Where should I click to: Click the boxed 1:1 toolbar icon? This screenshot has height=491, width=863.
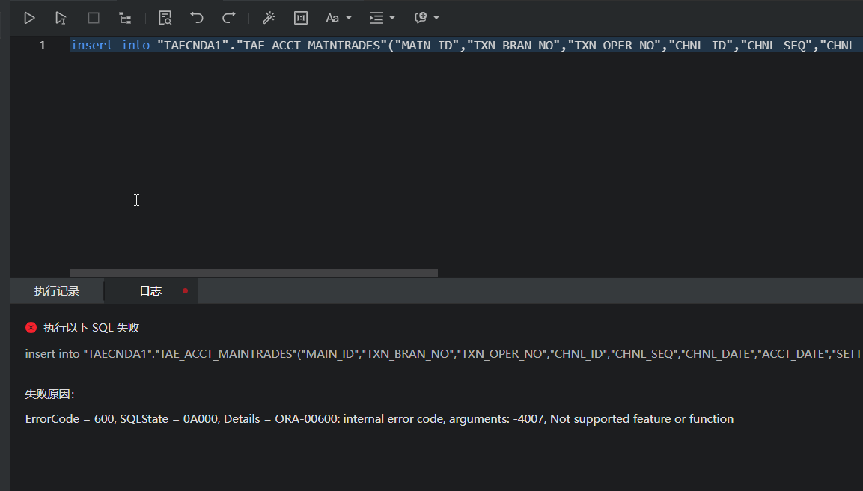(x=301, y=18)
